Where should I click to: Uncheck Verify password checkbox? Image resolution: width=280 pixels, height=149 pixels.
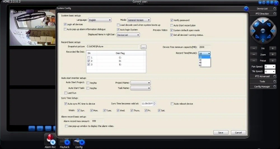(x=172, y=20)
